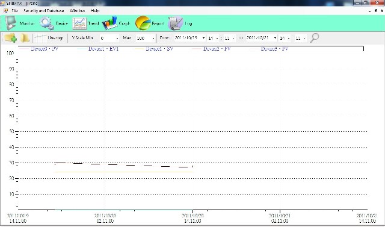The width and height of the screenshot is (385, 227).
Task: Click the 50 label on the Y axis
Action: [11, 131]
